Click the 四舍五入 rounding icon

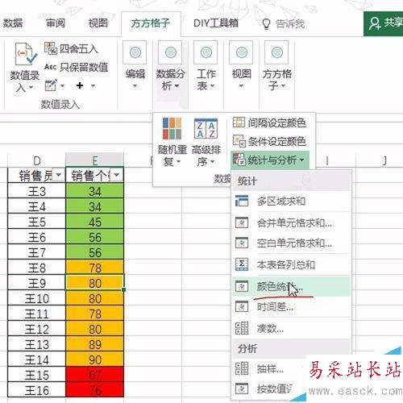(x=51, y=48)
